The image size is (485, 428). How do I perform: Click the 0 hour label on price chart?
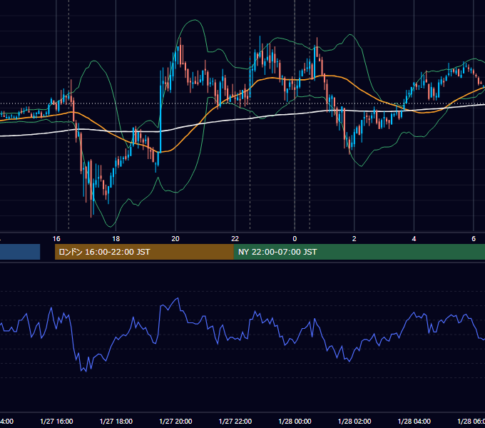295,239
